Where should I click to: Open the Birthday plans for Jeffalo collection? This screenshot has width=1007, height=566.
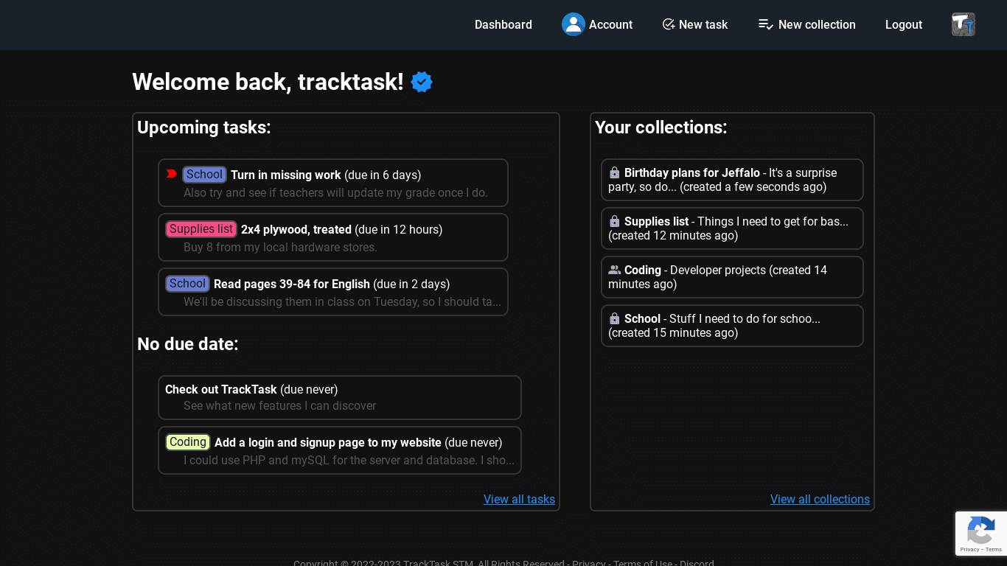coord(732,180)
